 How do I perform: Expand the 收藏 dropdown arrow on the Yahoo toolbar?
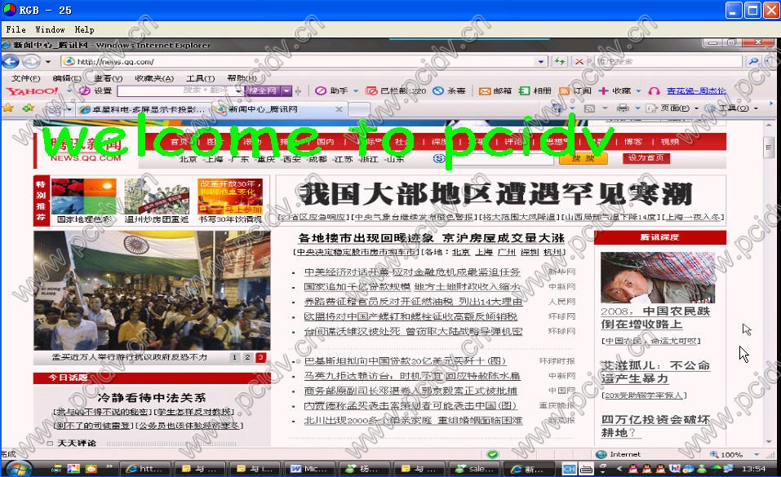638,91
